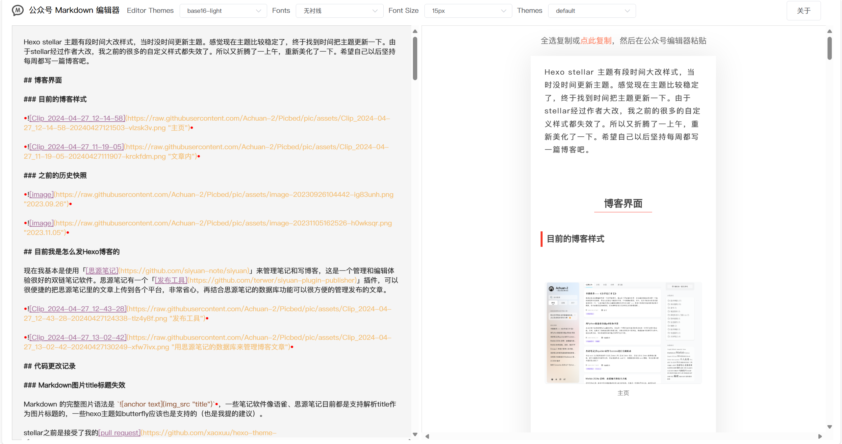Click the 发布工具 link text in editor
842x444 pixels.
tap(171, 280)
